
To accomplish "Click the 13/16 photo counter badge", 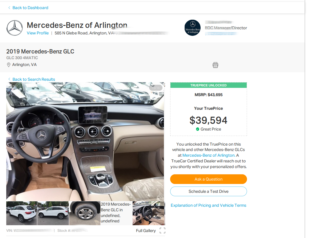I will pyautogui.click(x=156, y=88).
